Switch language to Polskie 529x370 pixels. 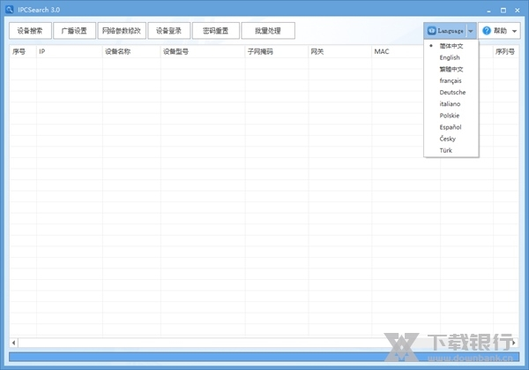[x=451, y=116]
